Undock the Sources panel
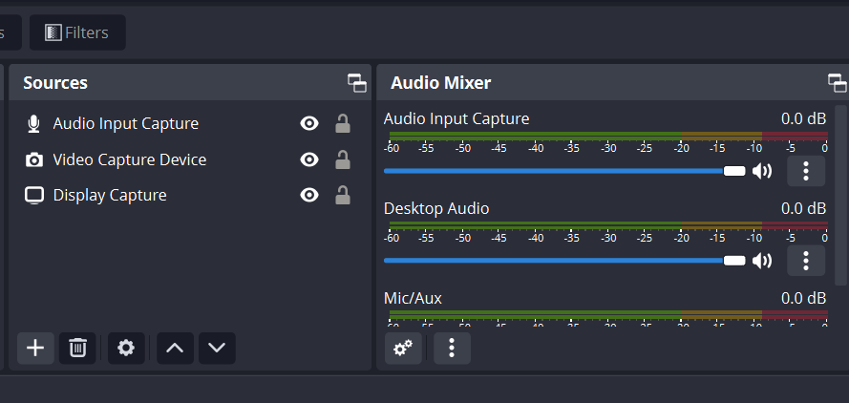 tap(357, 83)
